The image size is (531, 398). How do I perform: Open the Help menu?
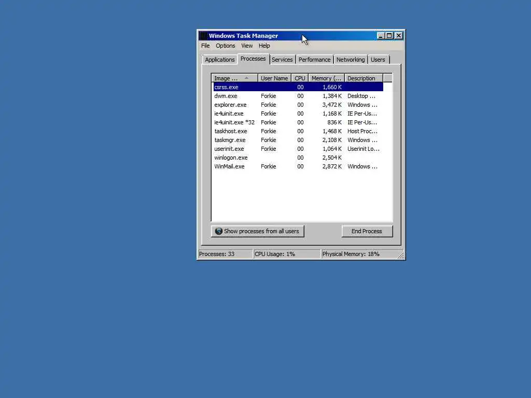pos(264,46)
